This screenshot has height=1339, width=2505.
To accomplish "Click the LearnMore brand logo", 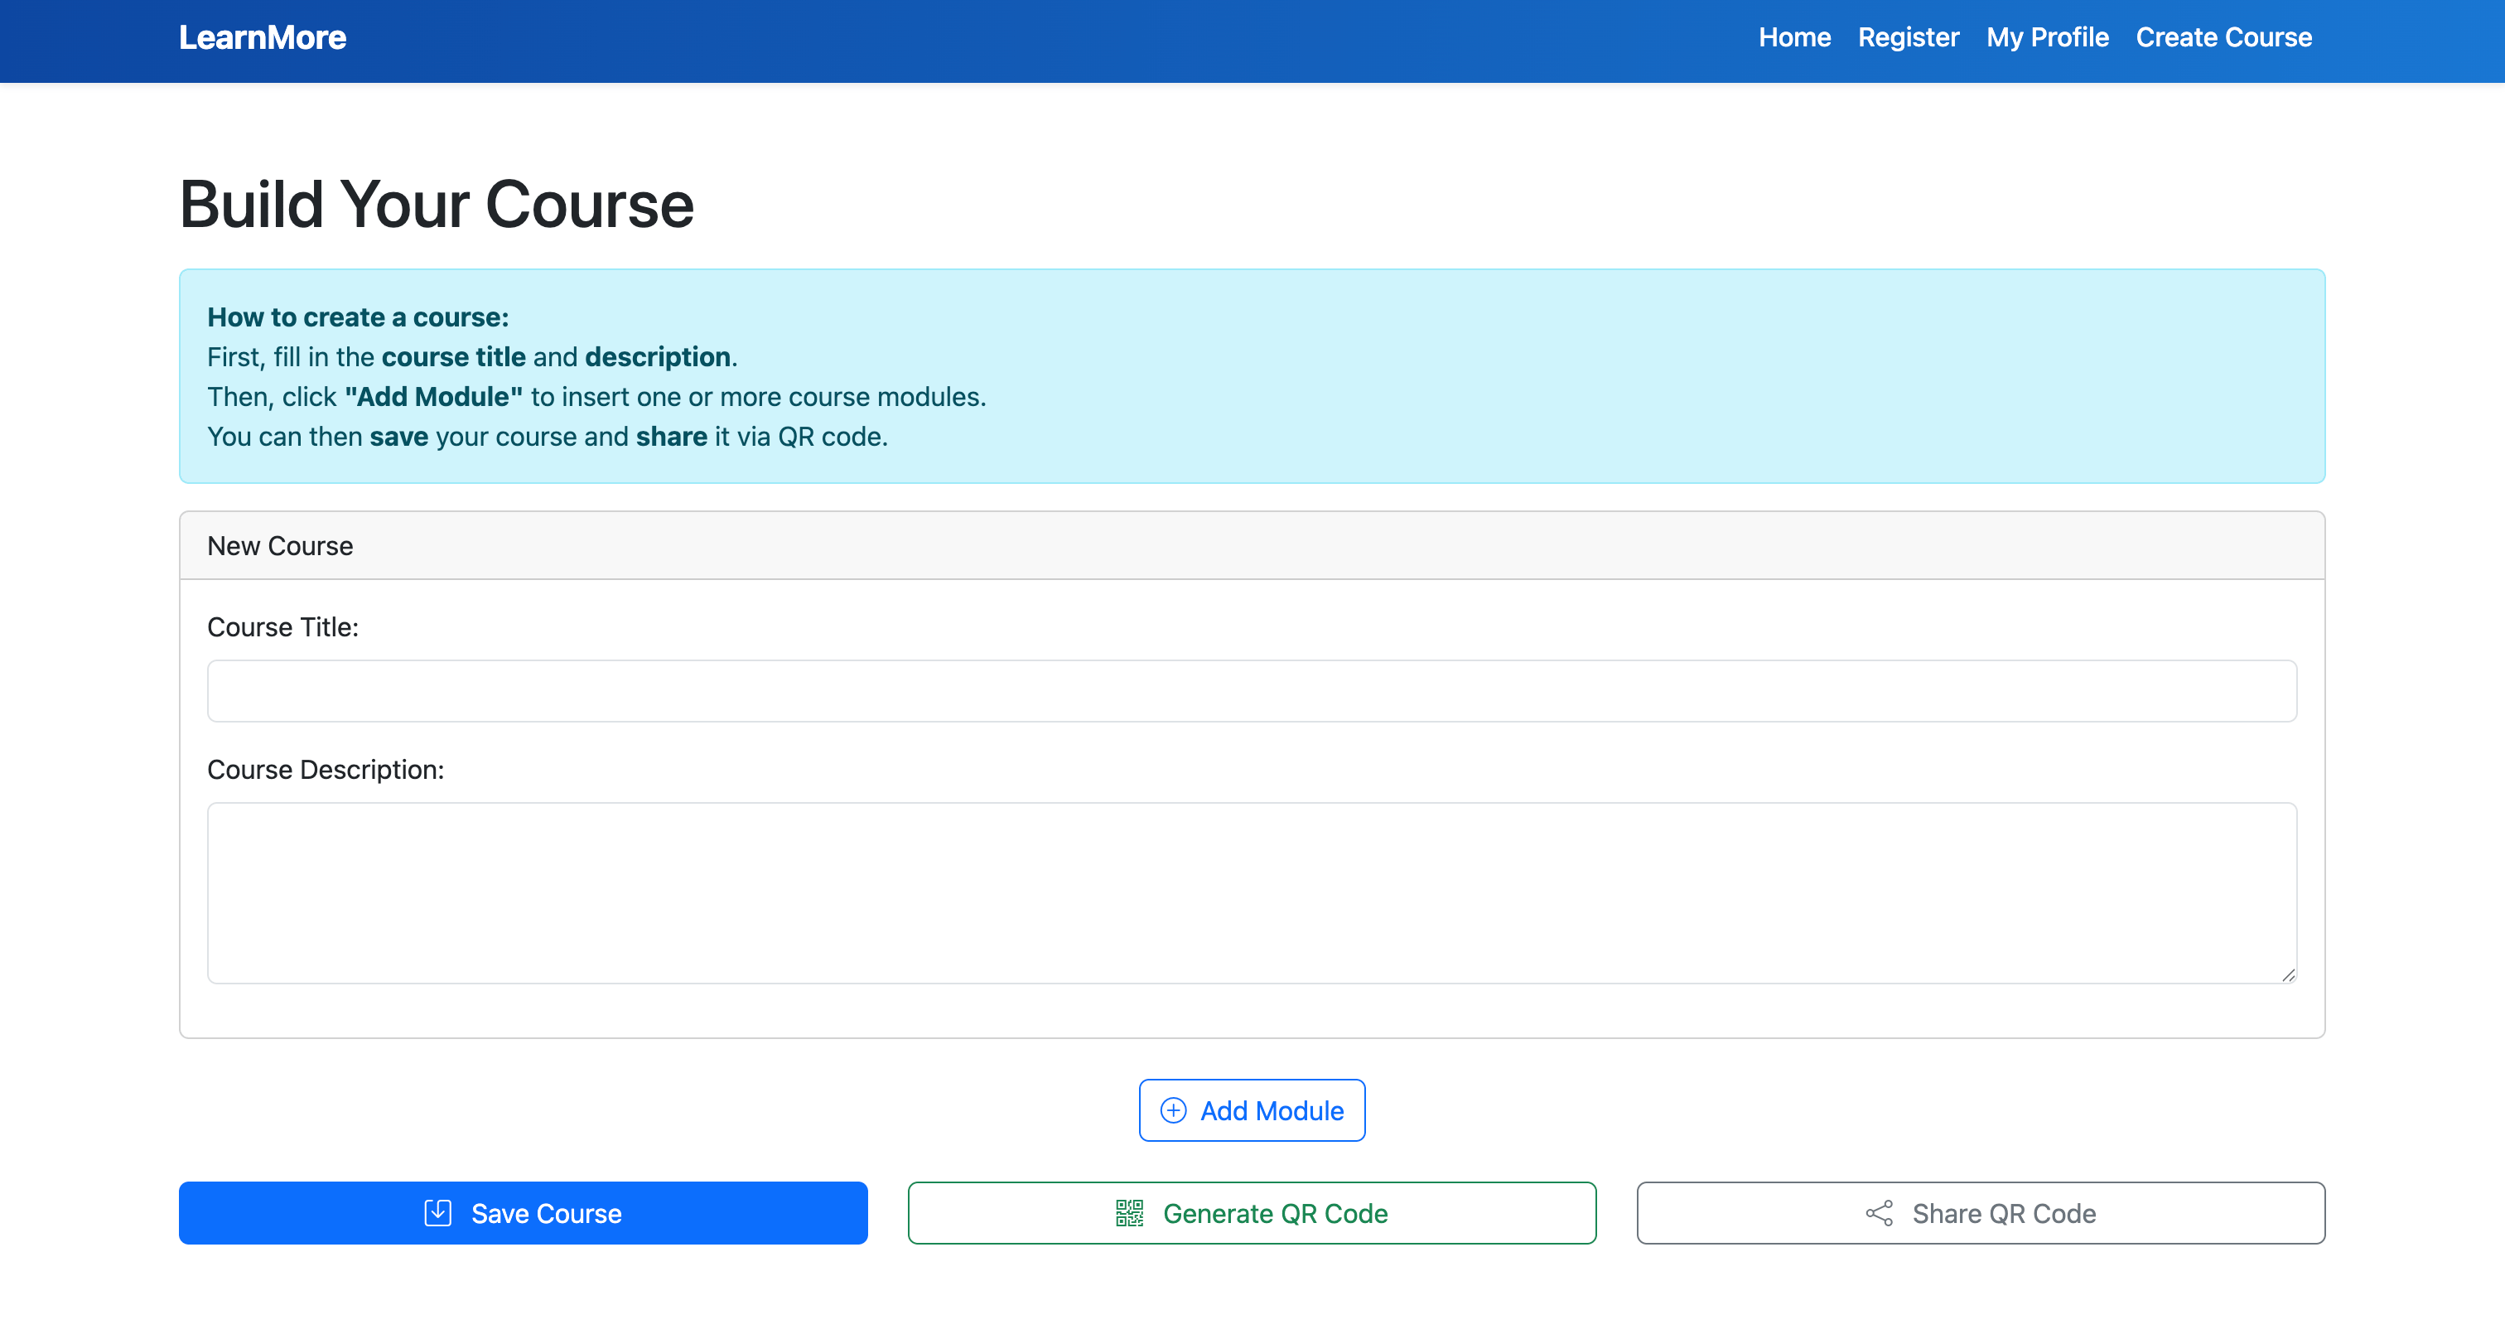I will click(263, 37).
